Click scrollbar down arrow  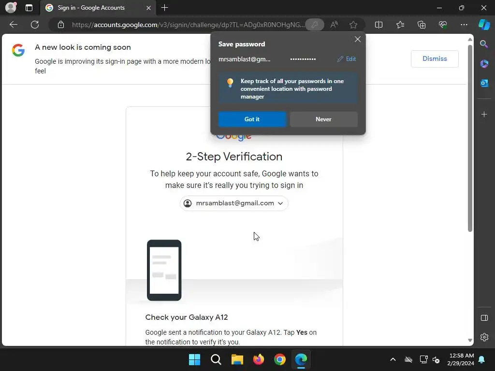tap(470, 341)
